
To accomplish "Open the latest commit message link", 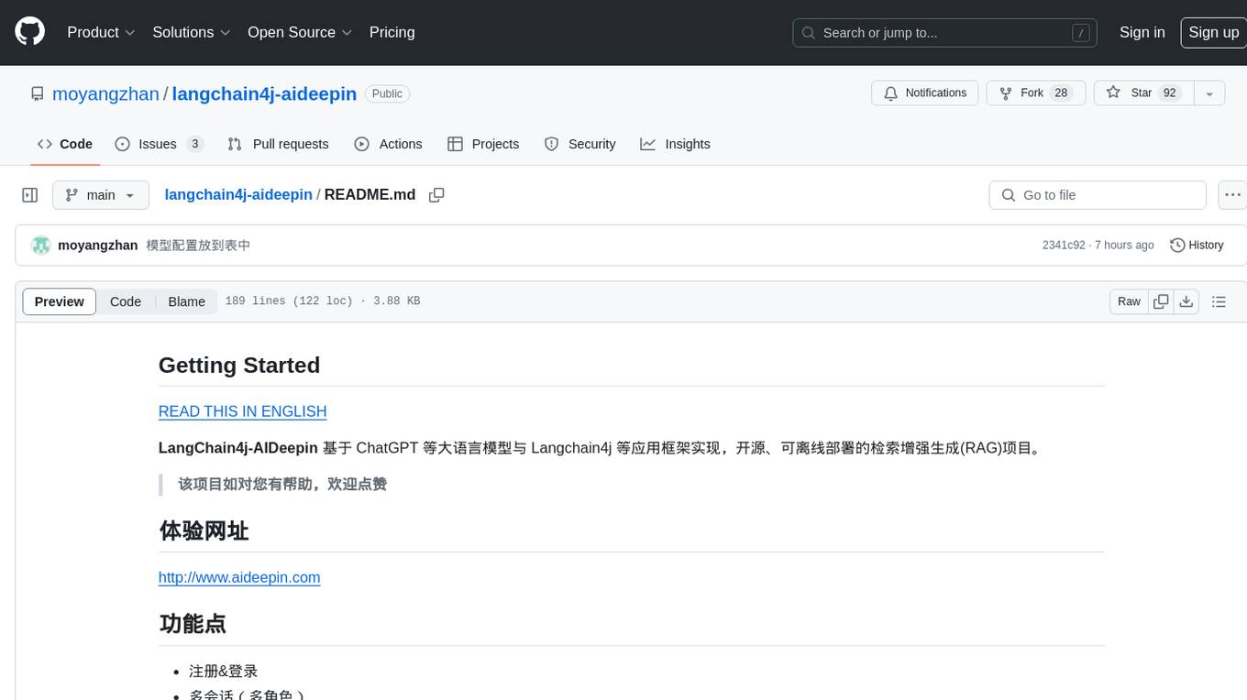I will pos(198,246).
